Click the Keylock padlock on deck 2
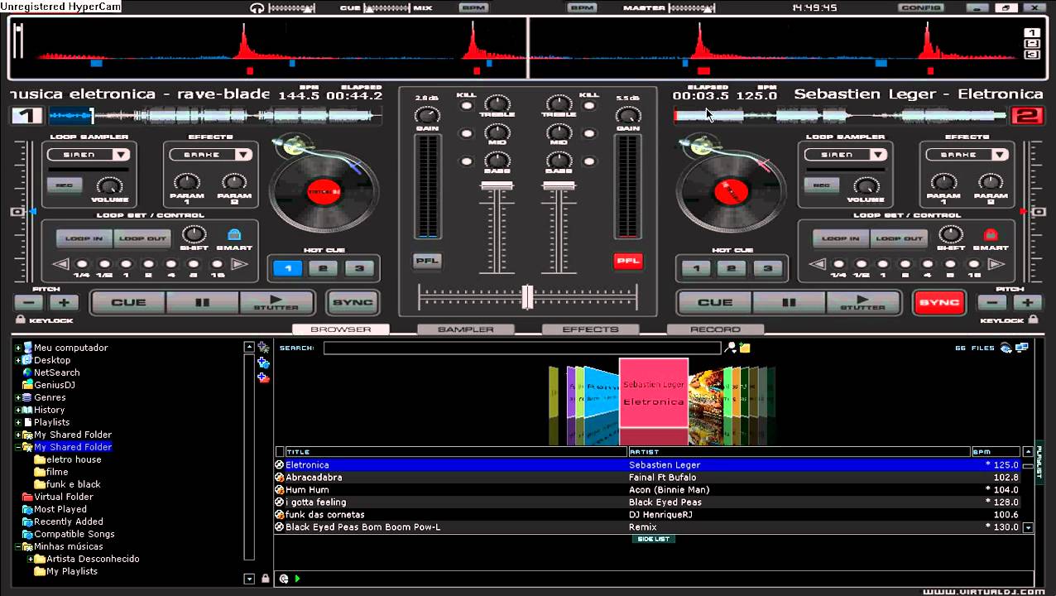This screenshot has height=596, width=1056. coord(1033,320)
